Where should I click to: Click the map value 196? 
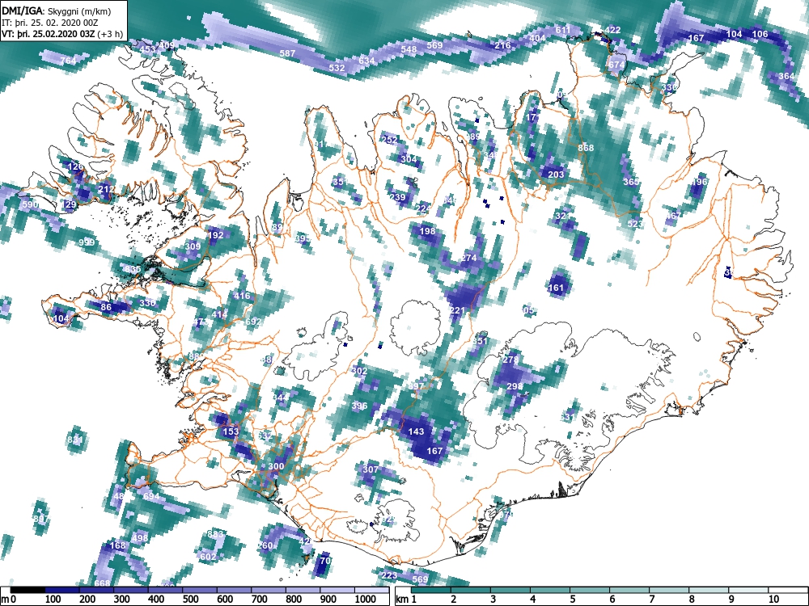click(x=699, y=182)
